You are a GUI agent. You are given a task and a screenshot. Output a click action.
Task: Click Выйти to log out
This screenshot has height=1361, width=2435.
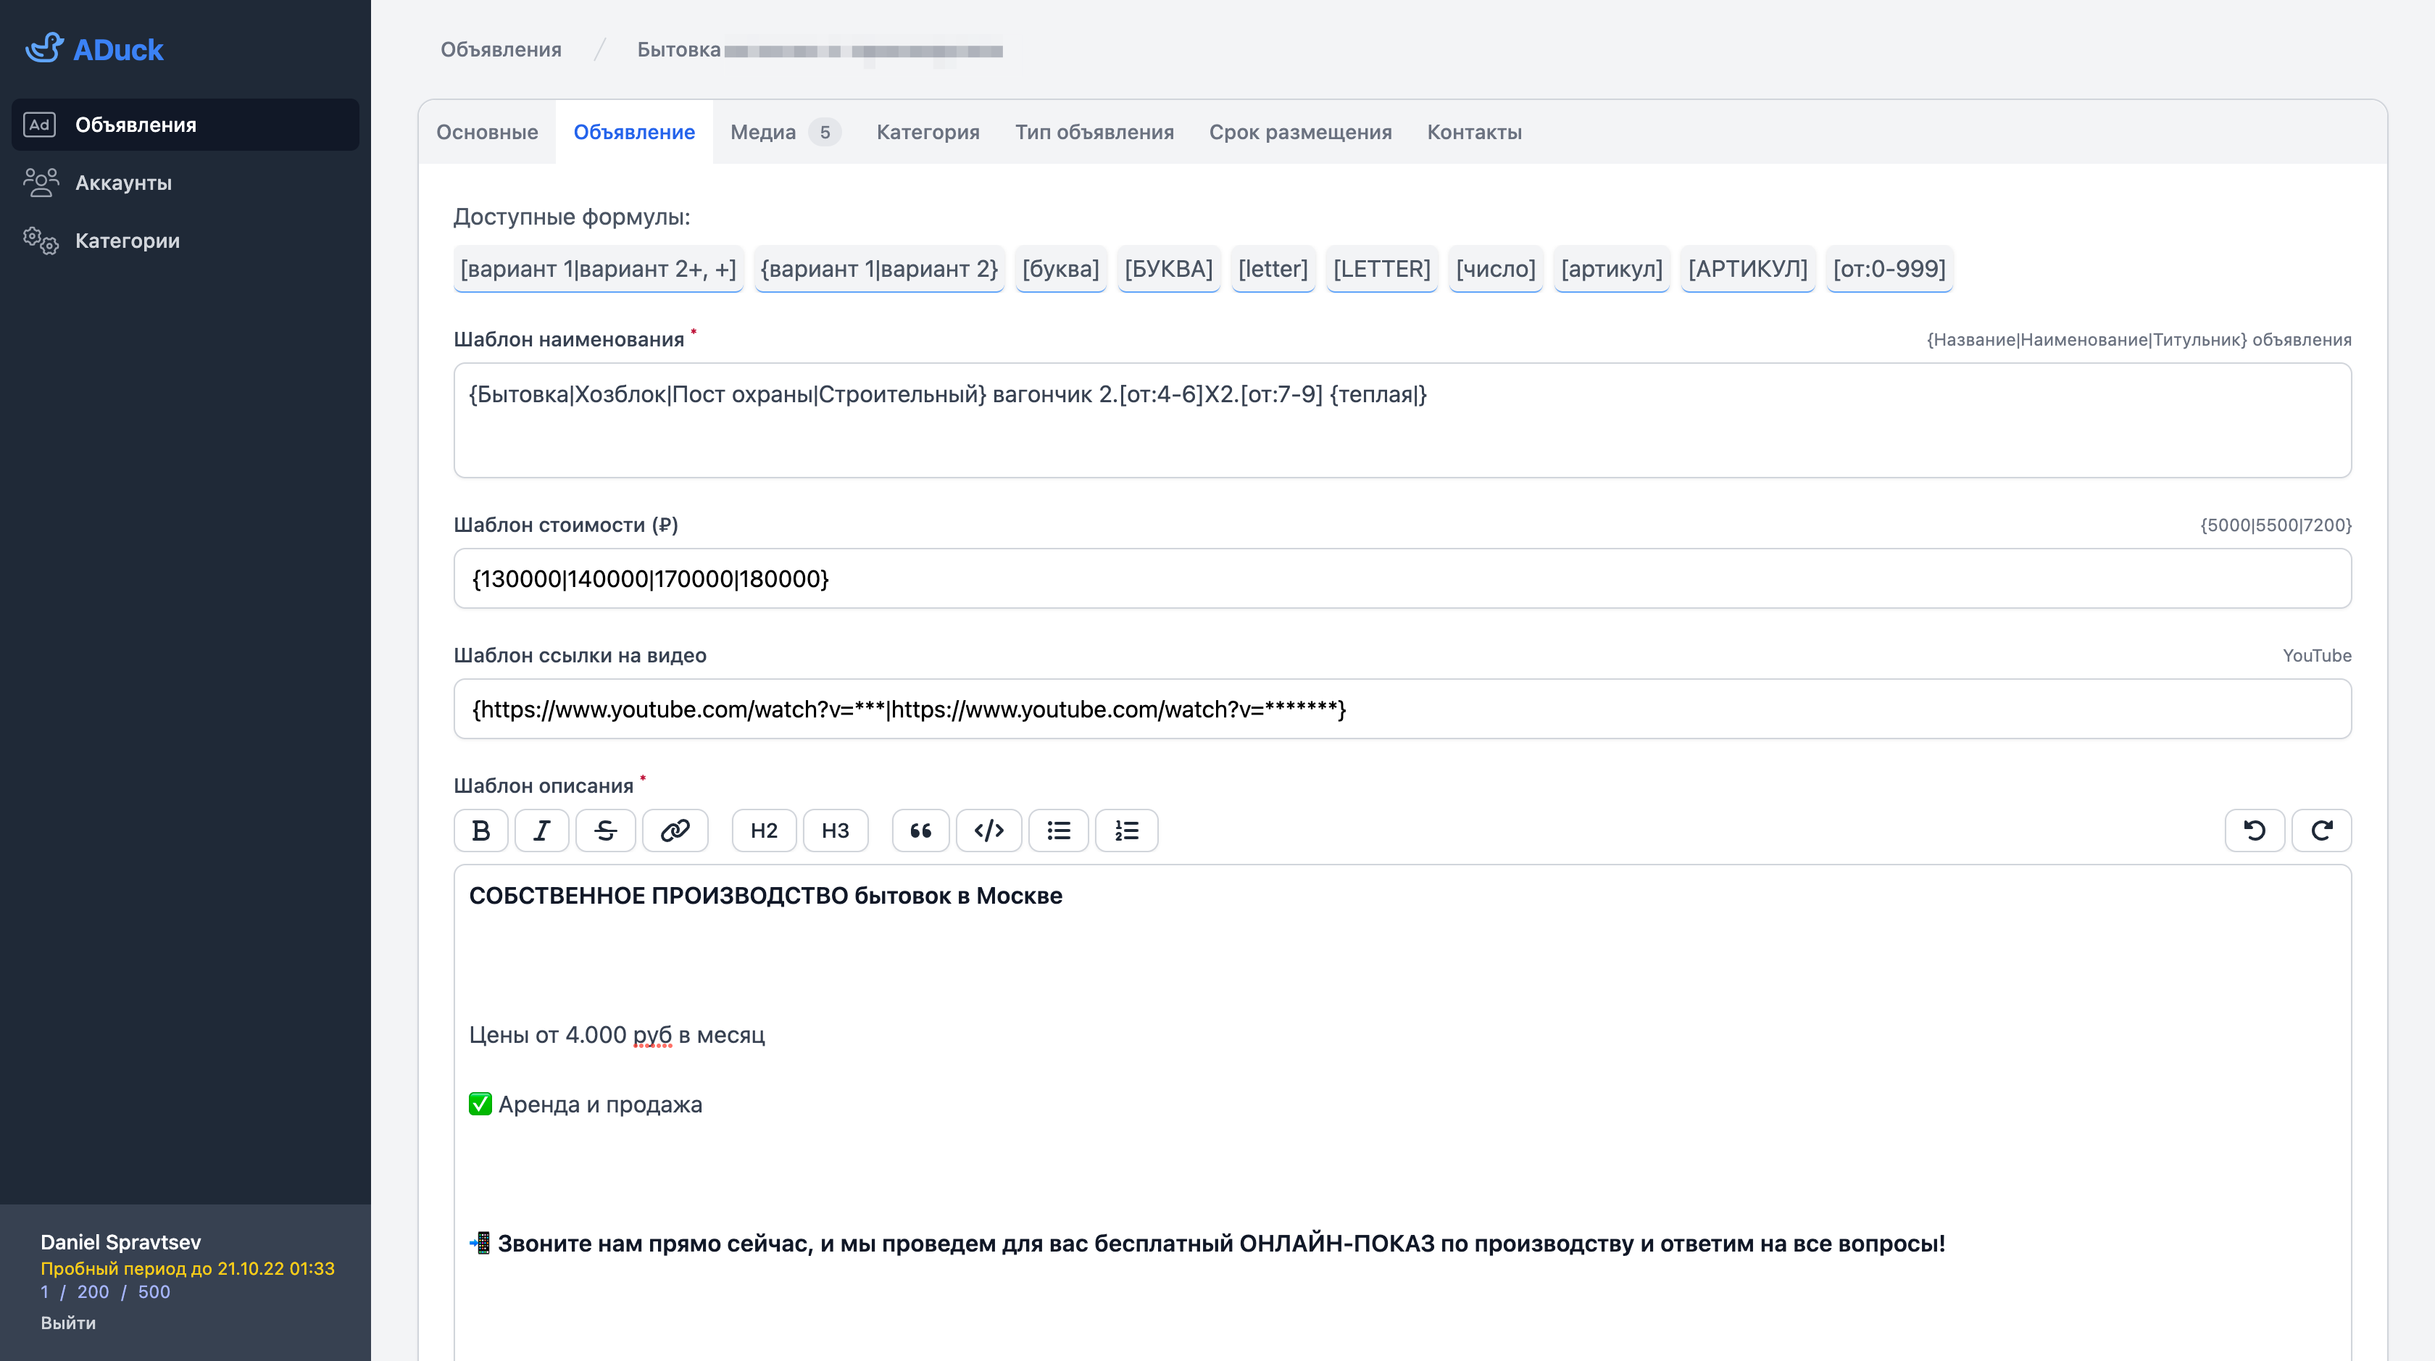tap(68, 1323)
